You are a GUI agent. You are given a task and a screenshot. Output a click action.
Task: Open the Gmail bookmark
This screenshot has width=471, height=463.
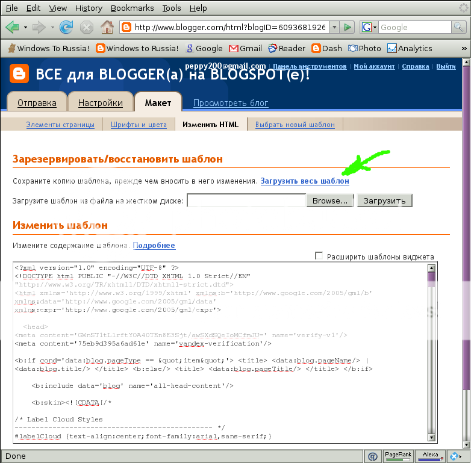point(245,48)
